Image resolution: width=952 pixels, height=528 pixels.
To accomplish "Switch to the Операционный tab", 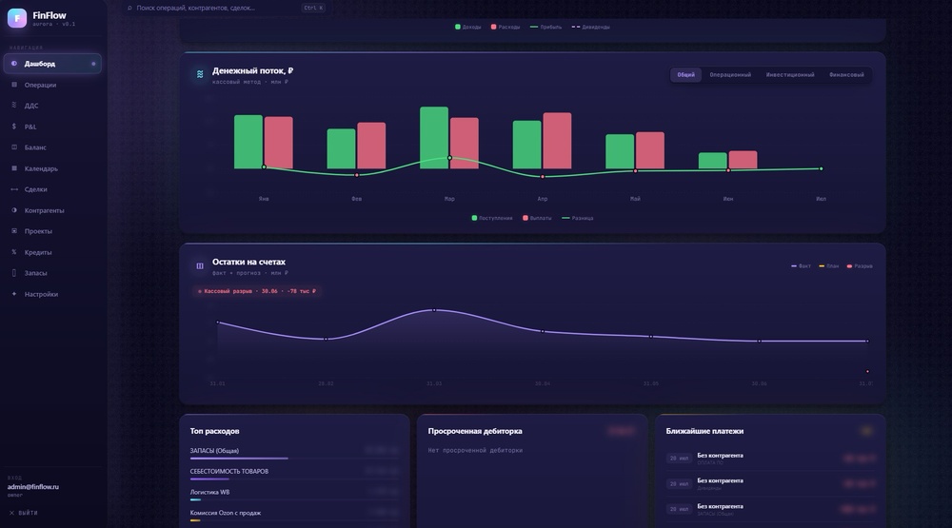I will coord(730,74).
